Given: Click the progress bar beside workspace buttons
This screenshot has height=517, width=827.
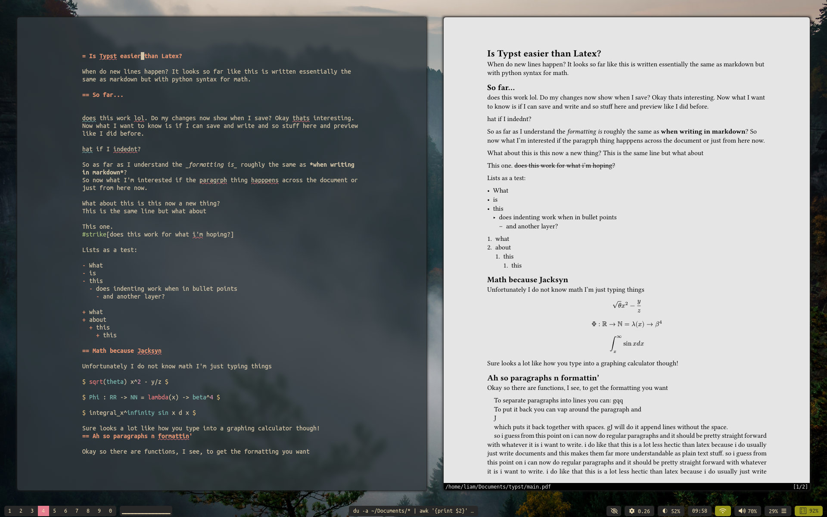Looking at the screenshot, I should (146, 512).
